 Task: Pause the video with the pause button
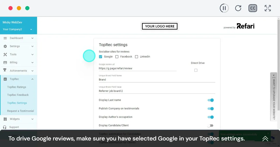click(224, 8)
